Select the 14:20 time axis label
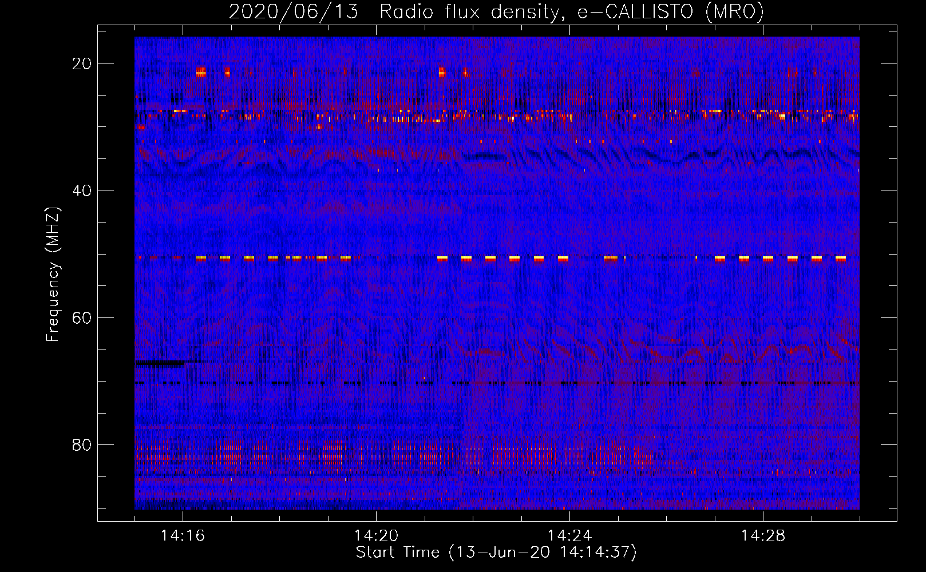Screen dimensions: 926x572 (x=376, y=536)
